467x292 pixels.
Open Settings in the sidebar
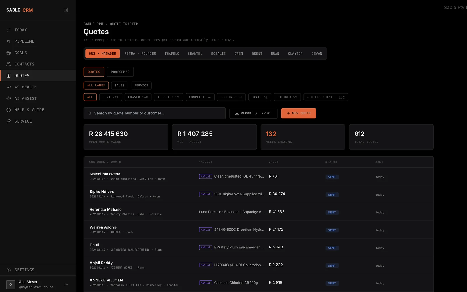coord(38,270)
